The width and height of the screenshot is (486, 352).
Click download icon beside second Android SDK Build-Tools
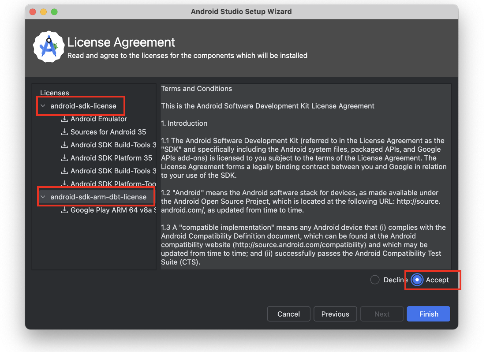pyautogui.click(x=64, y=171)
